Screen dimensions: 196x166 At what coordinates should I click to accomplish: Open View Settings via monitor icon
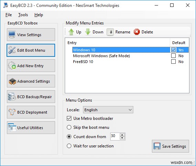pyautogui.click(x=12, y=34)
